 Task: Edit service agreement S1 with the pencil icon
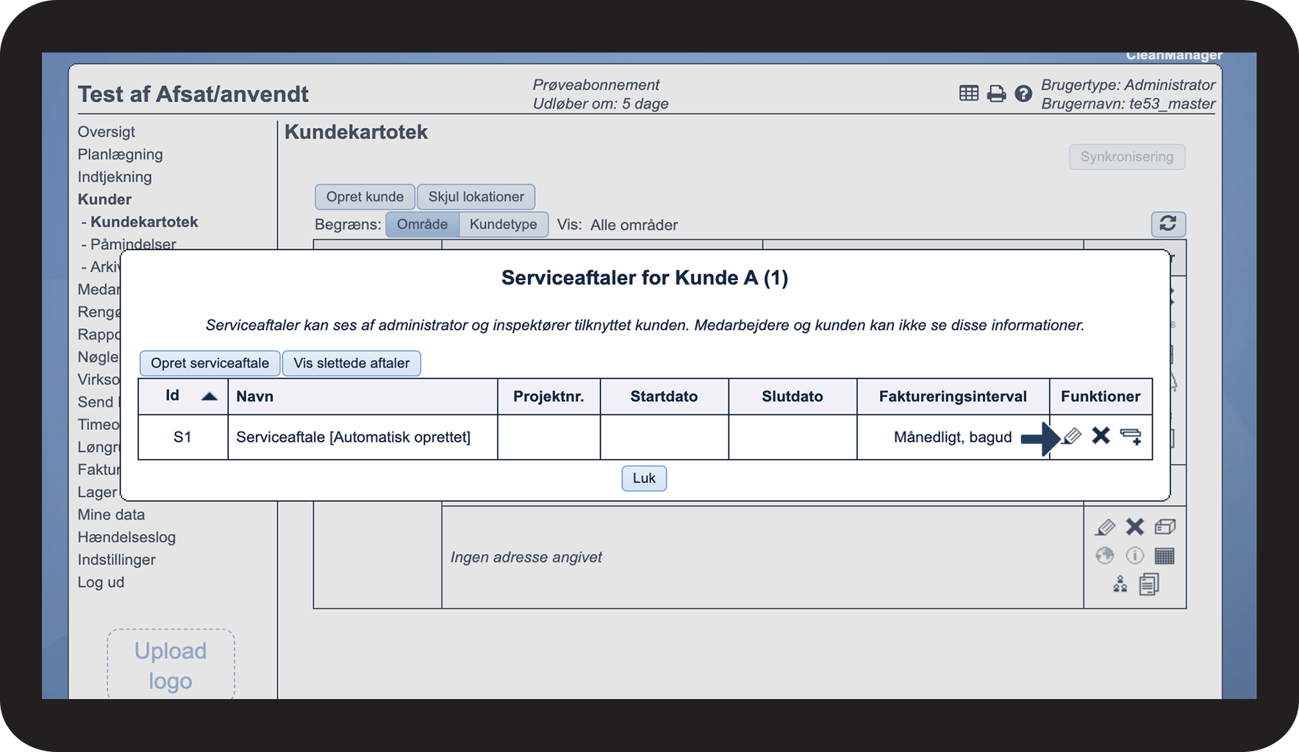[1072, 437]
